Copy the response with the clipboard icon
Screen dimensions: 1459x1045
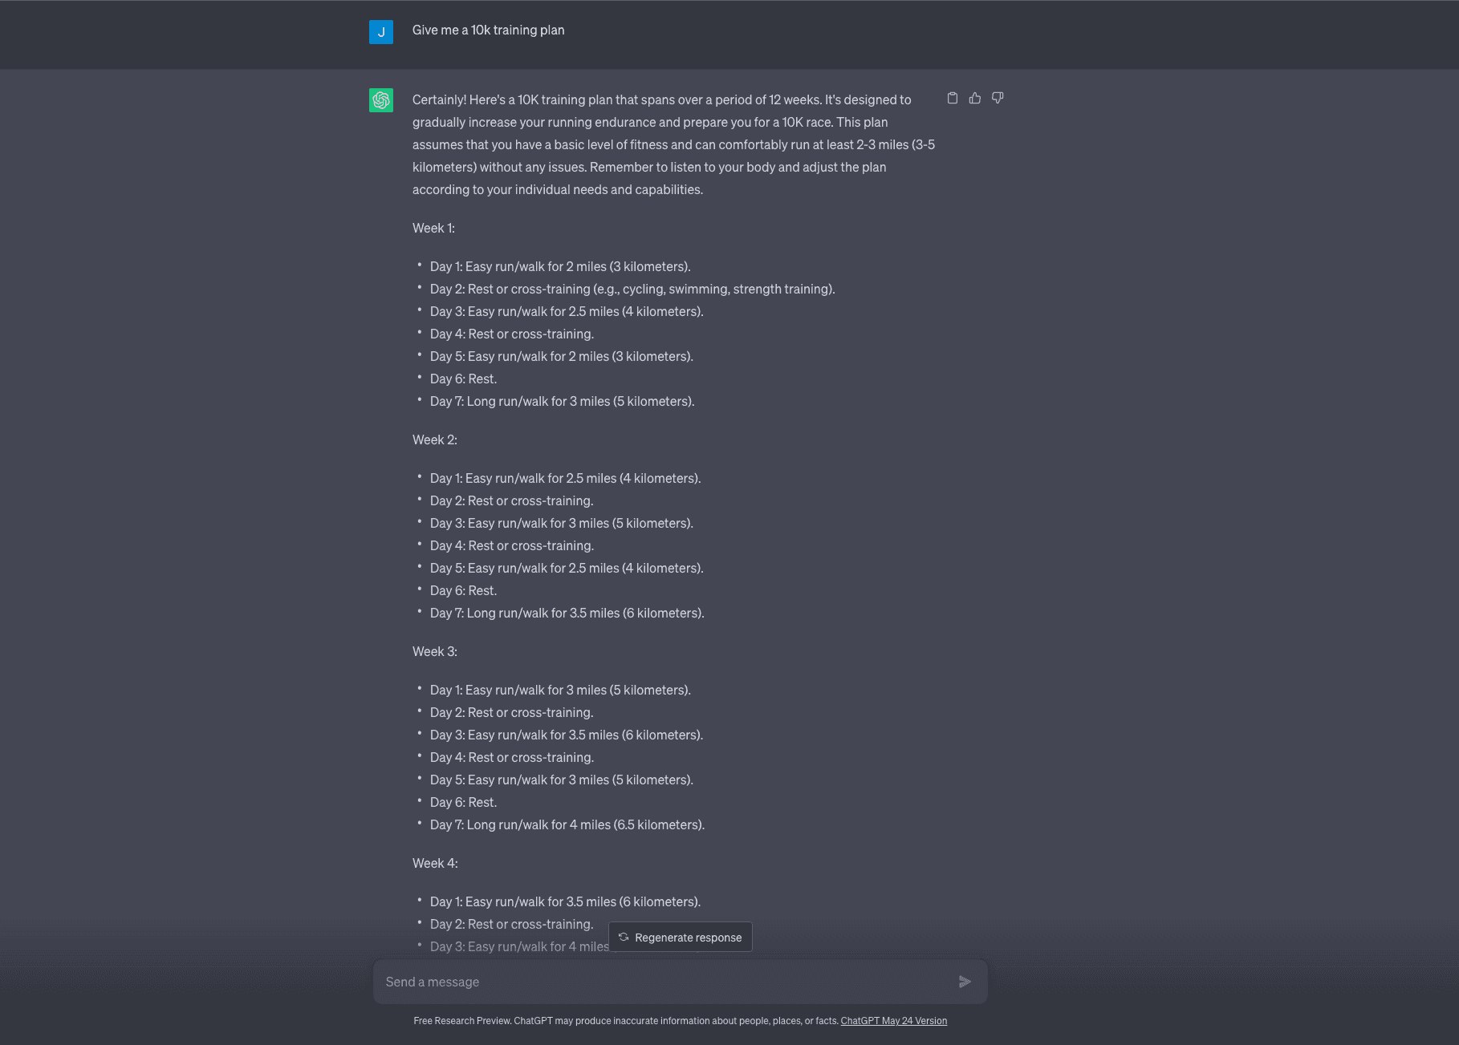click(x=953, y=98)
